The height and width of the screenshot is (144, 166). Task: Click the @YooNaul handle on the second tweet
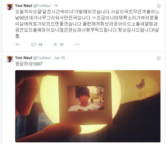(42, 58)
